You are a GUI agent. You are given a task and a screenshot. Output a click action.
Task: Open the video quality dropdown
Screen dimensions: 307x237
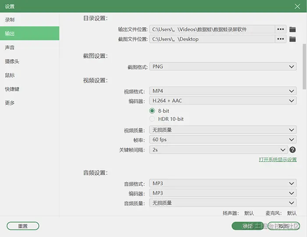223,130
